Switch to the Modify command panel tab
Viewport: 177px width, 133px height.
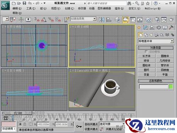pyautogui.click(x=145, y=28)
